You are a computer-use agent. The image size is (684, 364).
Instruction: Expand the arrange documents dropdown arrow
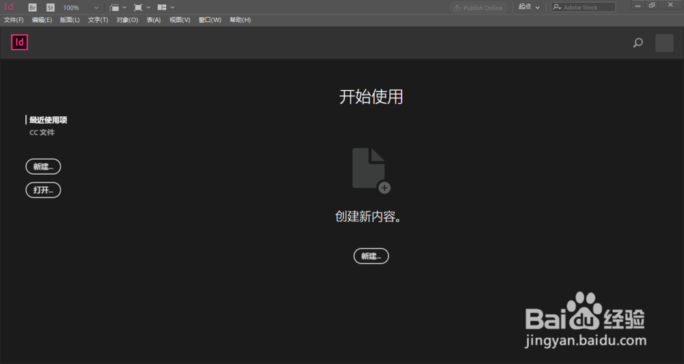(172, 8)
